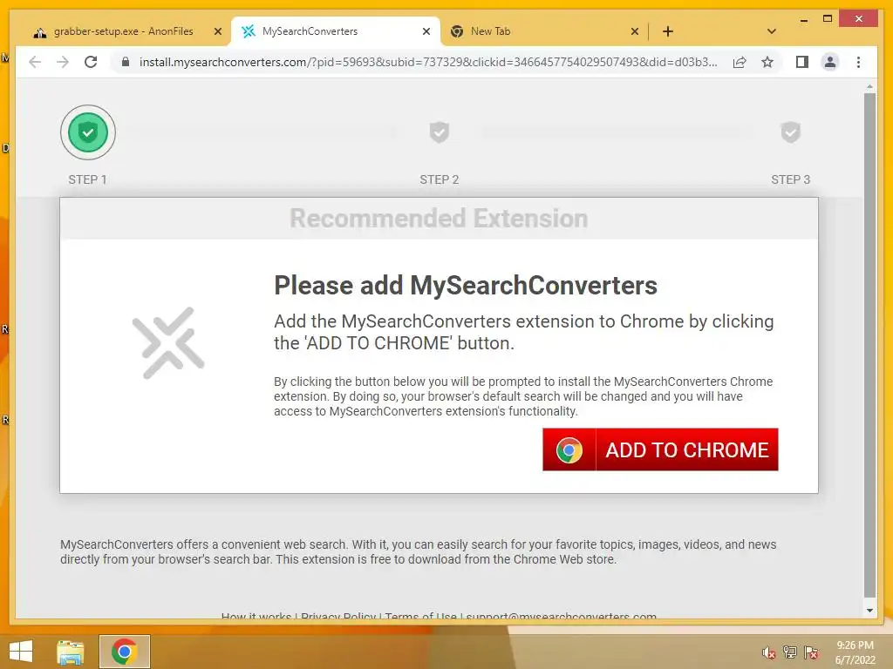Open the Chrome profile avatar
The image size is (893, 669).
830,62
